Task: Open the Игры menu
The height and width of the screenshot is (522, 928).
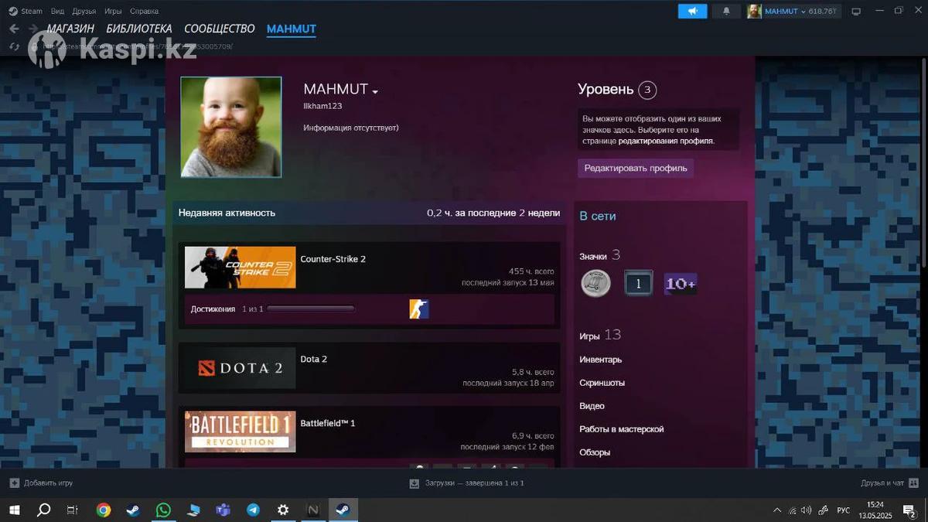Action: 113,11
